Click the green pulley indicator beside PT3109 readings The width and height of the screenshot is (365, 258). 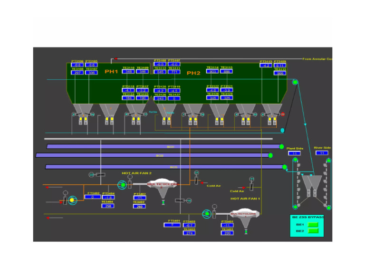click(295, 82)
